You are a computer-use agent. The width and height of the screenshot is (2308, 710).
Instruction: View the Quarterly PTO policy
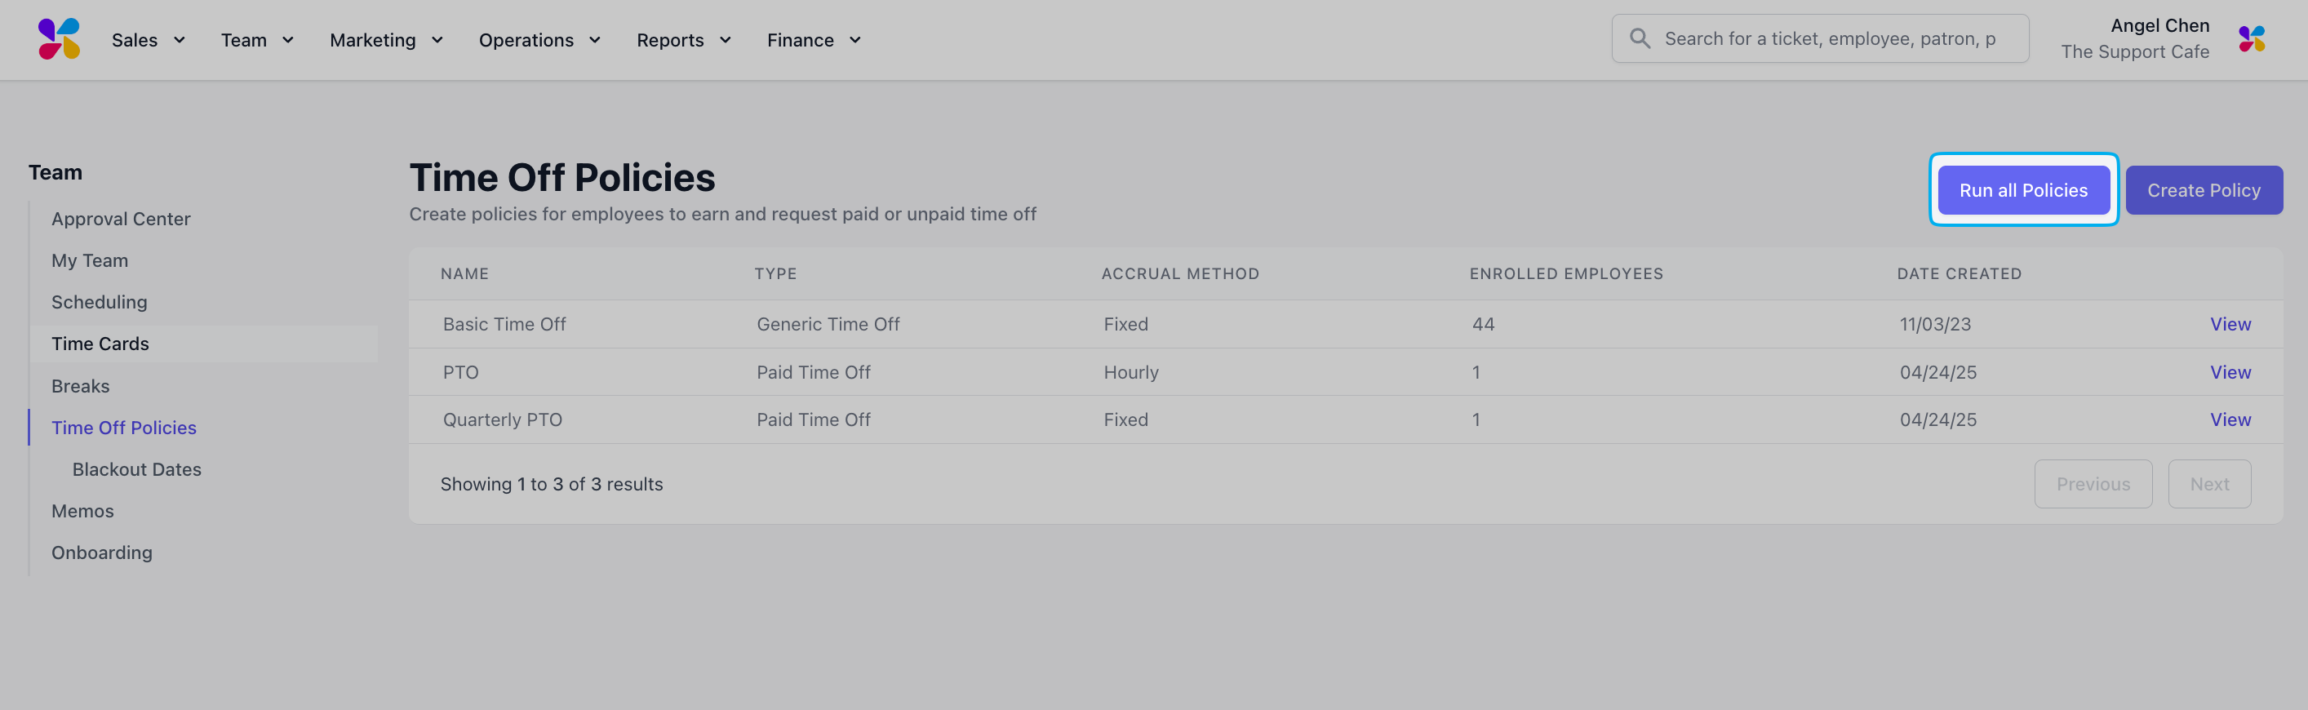click(x=2229, y=419)
